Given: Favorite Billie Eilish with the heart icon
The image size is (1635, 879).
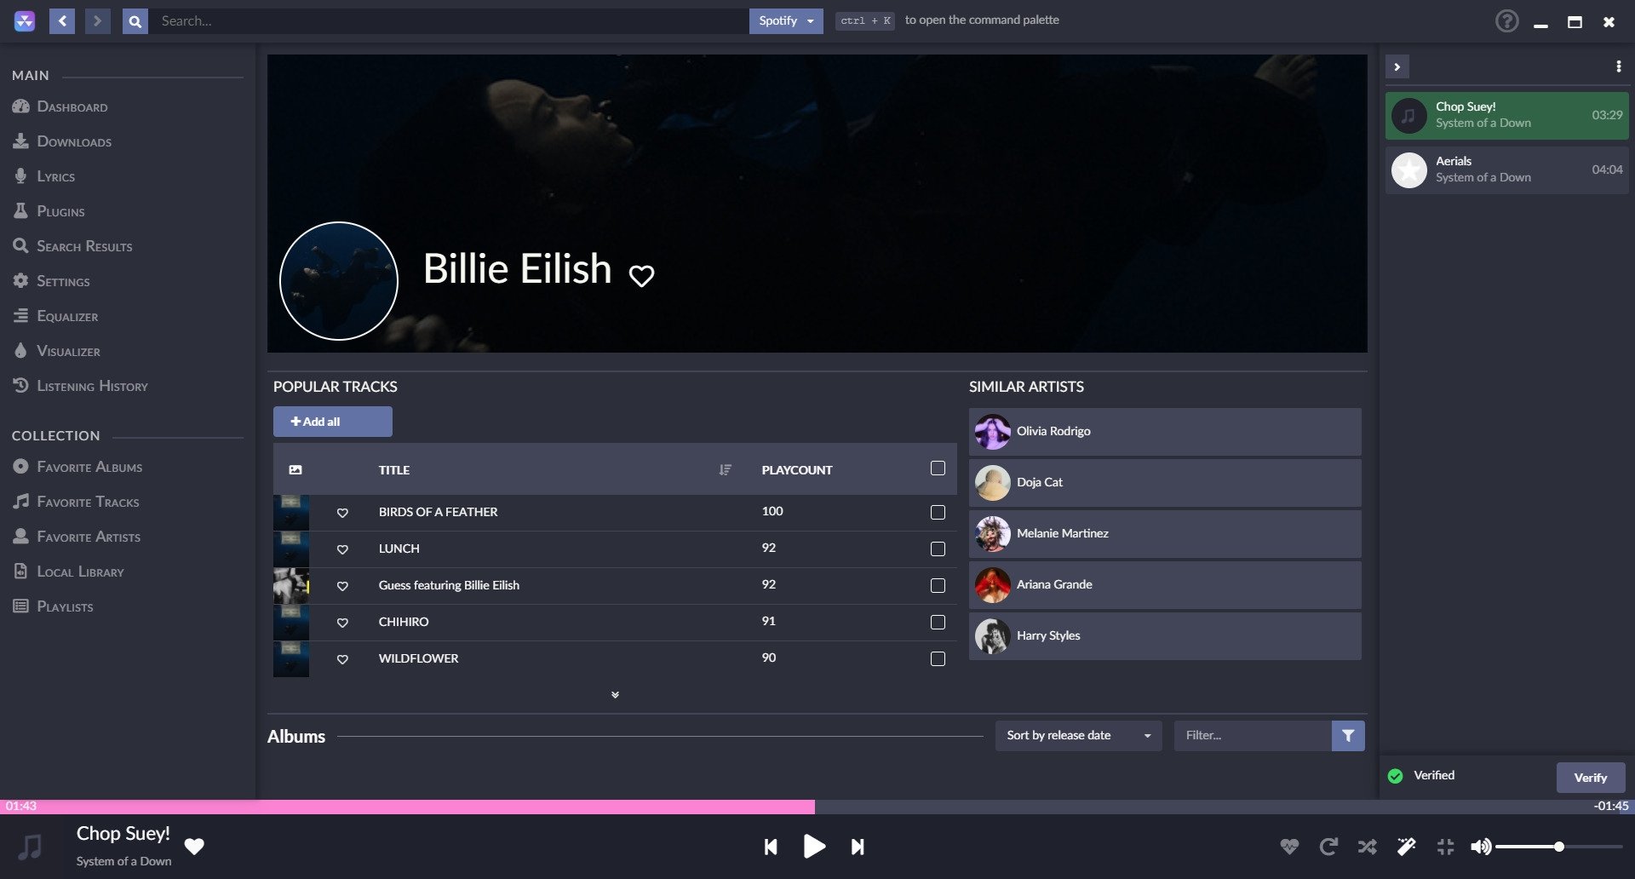Looking at the screenshot, I should [x=641, y=275].
